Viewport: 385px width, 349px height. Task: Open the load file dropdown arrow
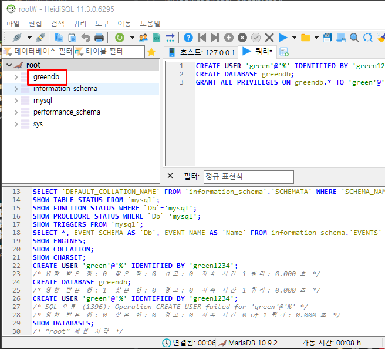[316, 38]
